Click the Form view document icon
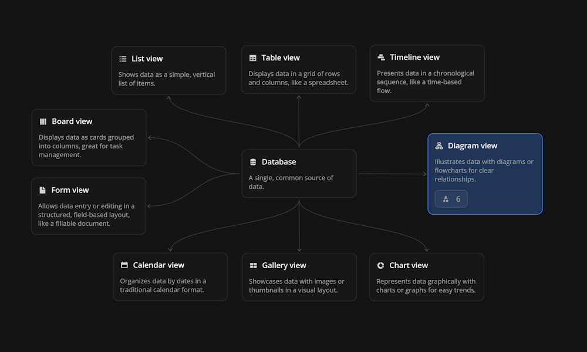Viewport: 587px width, 352px height. click(x=42, y=190)
